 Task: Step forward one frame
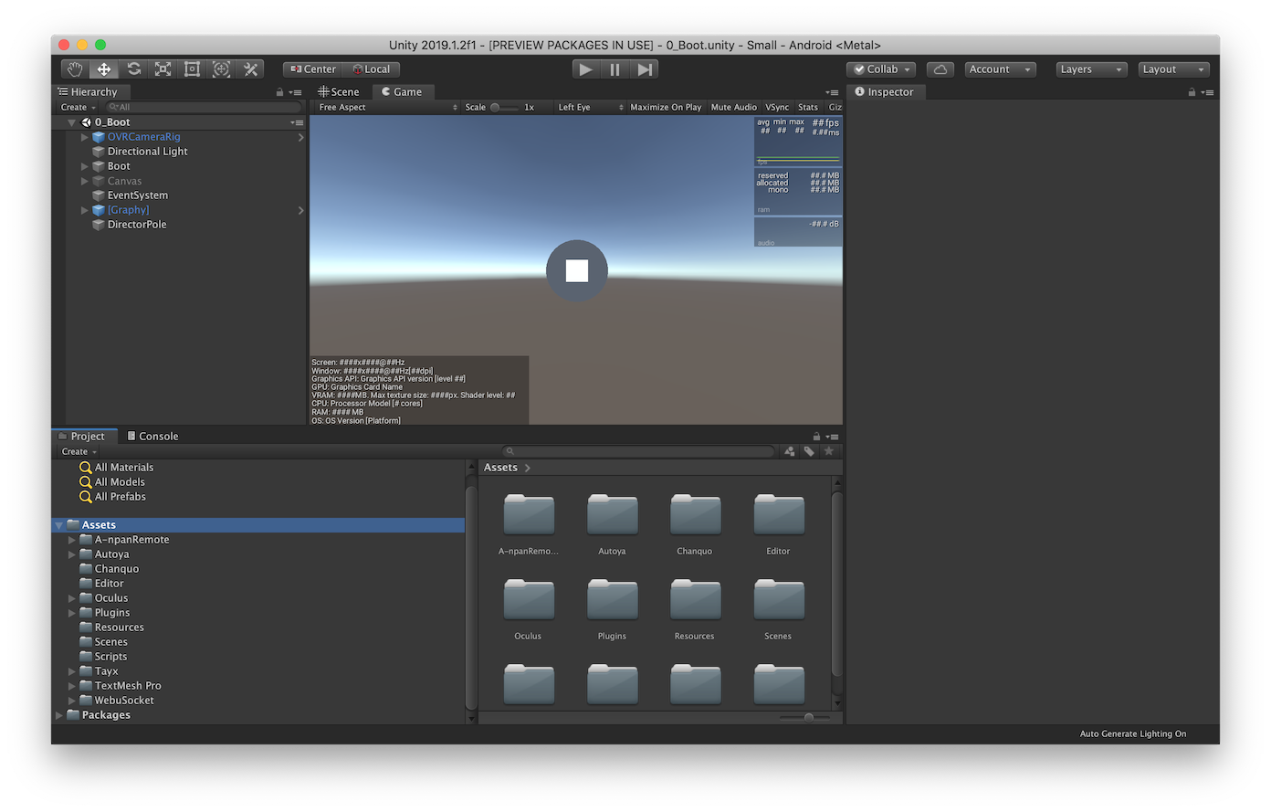pos(645,69)
